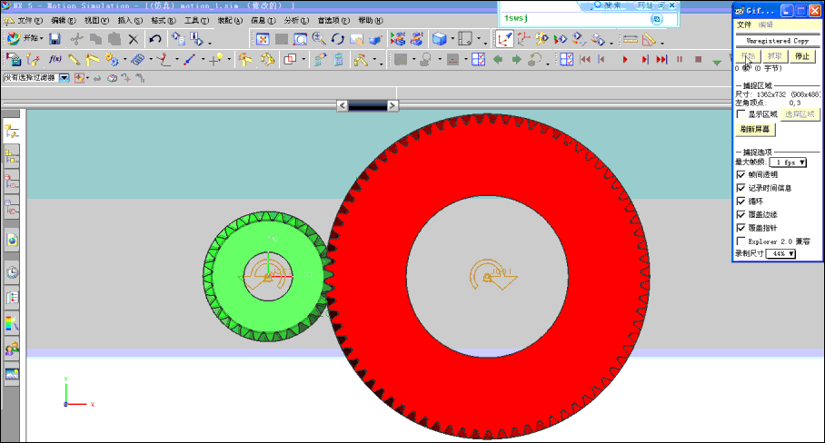Open the f(x) function manager
This screenshot has height=443, width=825.
tap(55, 59)
